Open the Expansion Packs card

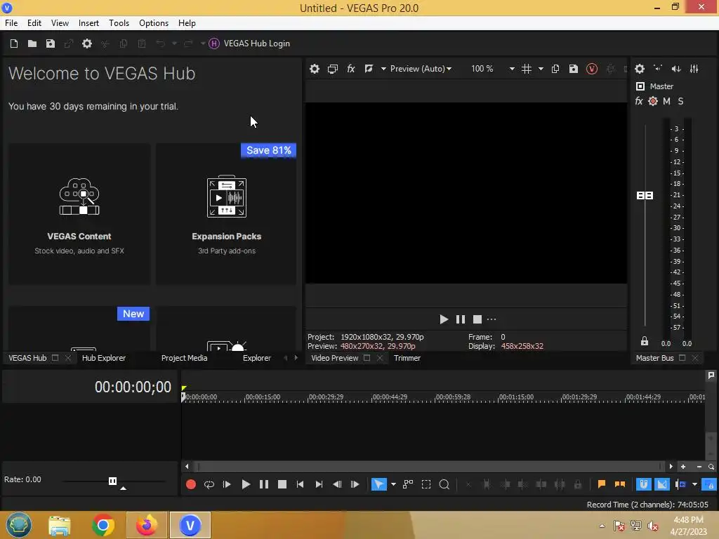pos(227,214)
